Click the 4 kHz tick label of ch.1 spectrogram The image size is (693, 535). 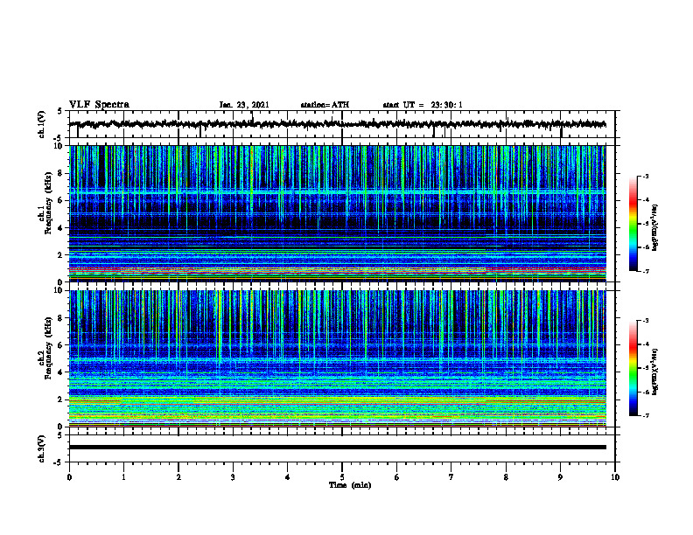(x=61, y=228)
